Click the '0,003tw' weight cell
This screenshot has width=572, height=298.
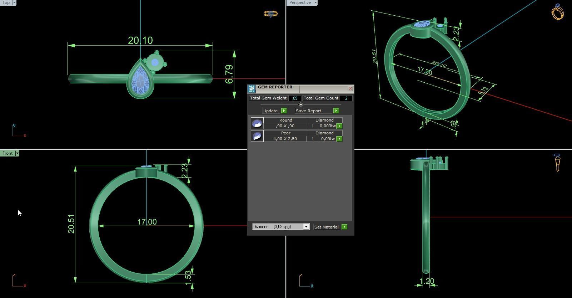pos(328,126)
